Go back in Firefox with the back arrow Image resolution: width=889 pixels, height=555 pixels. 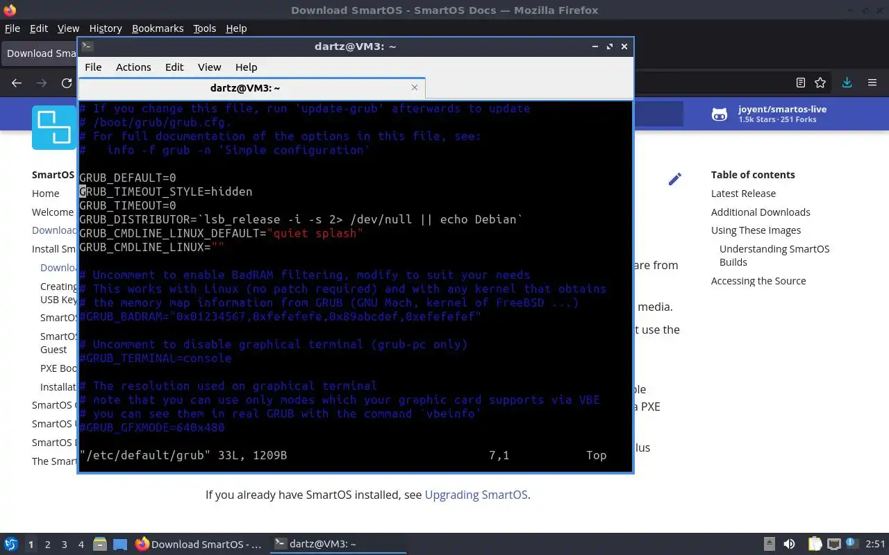pos(17,83)
